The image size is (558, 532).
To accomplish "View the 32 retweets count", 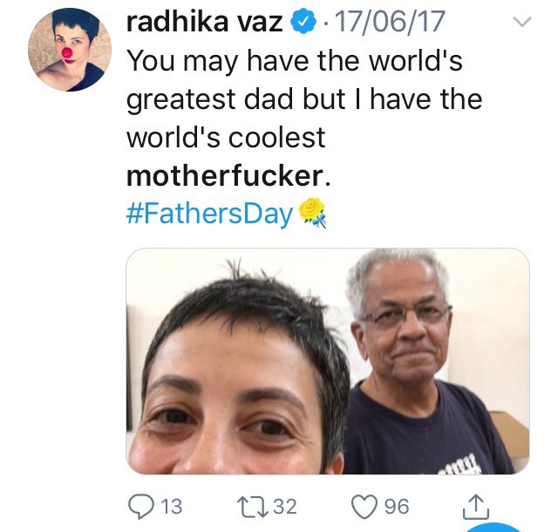I will click(284, 506).
